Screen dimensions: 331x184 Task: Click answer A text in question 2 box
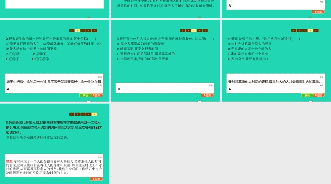point(8,89)
